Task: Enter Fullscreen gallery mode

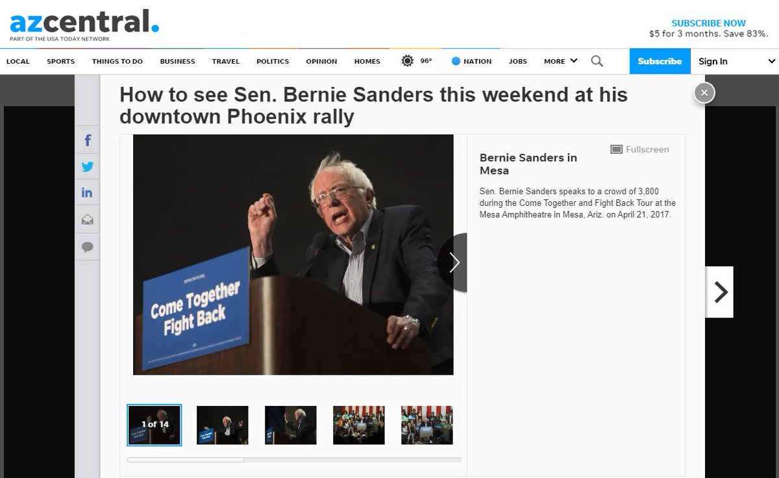Action: 639,149
